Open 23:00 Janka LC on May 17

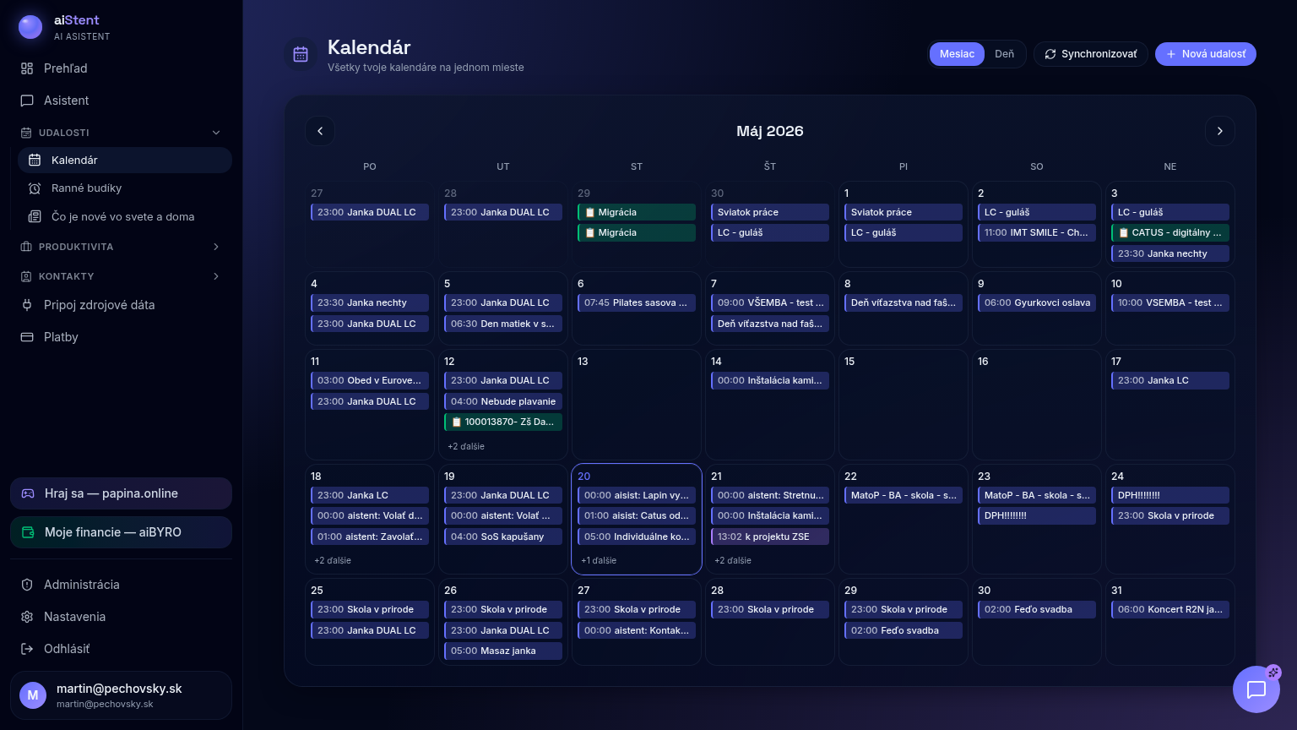point(1170,380)
